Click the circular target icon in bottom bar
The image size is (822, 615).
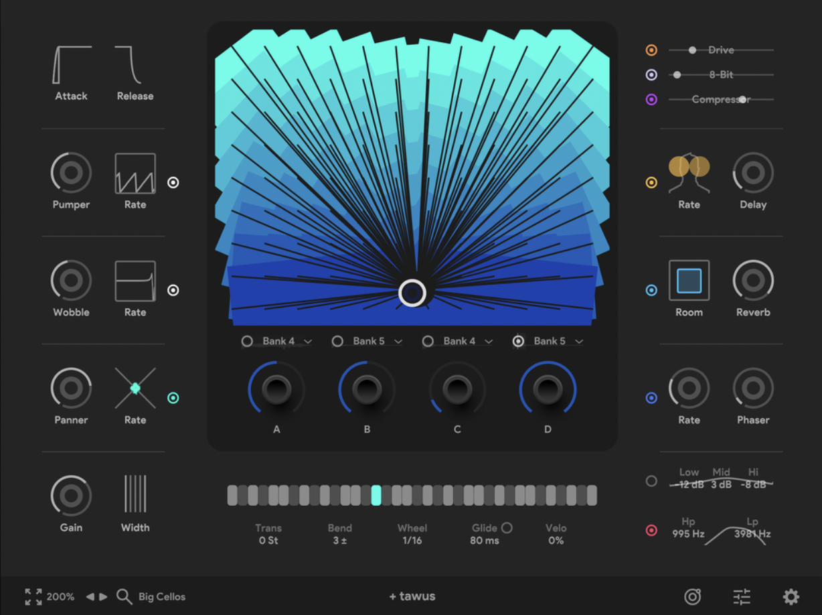tap(693, 596)
